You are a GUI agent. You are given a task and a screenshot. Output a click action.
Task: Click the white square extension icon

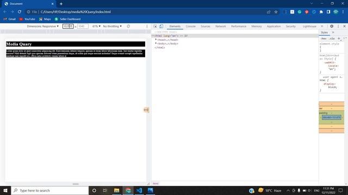293,12
